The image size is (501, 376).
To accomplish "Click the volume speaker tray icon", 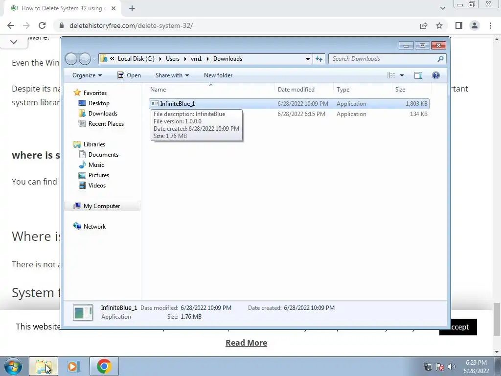I will tap(451, 367).
